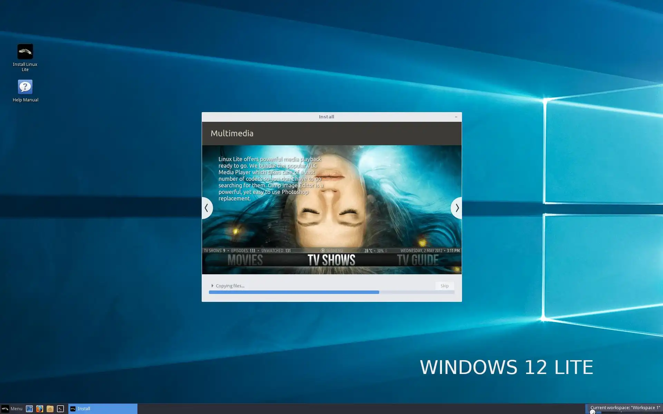Click the previous slide arrow
Image resolution: width=663 pixels, height=414 pixels.
206,208
